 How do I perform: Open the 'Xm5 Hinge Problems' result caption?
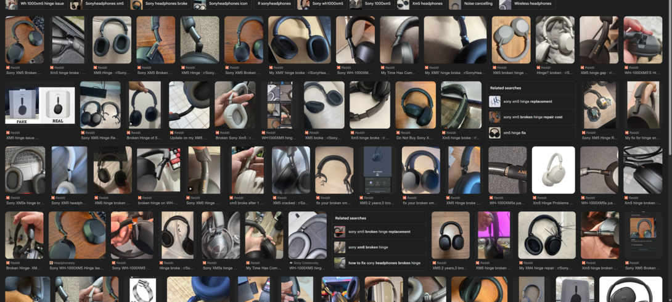click(x=553, y=203)
